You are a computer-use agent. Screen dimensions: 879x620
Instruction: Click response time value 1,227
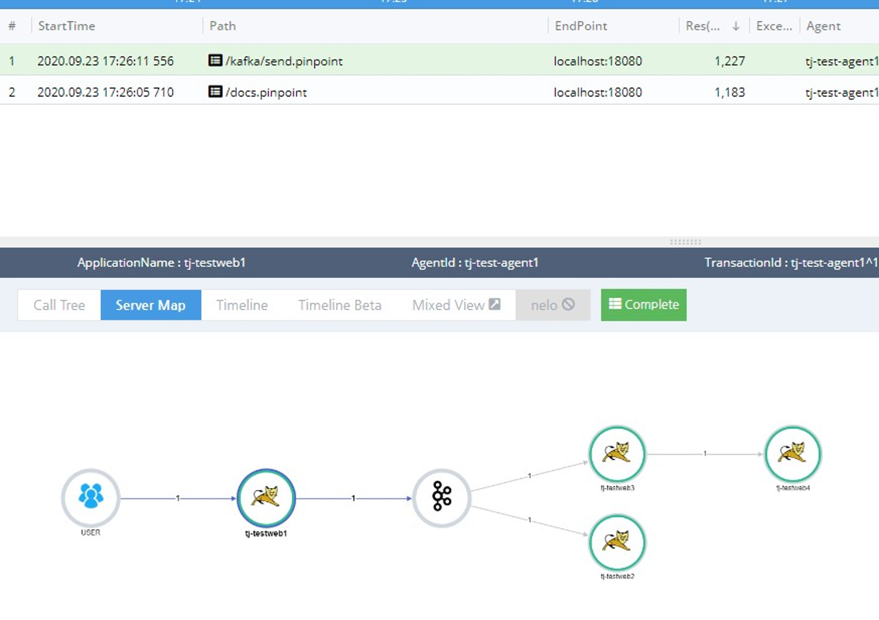(x=729, y=61)
